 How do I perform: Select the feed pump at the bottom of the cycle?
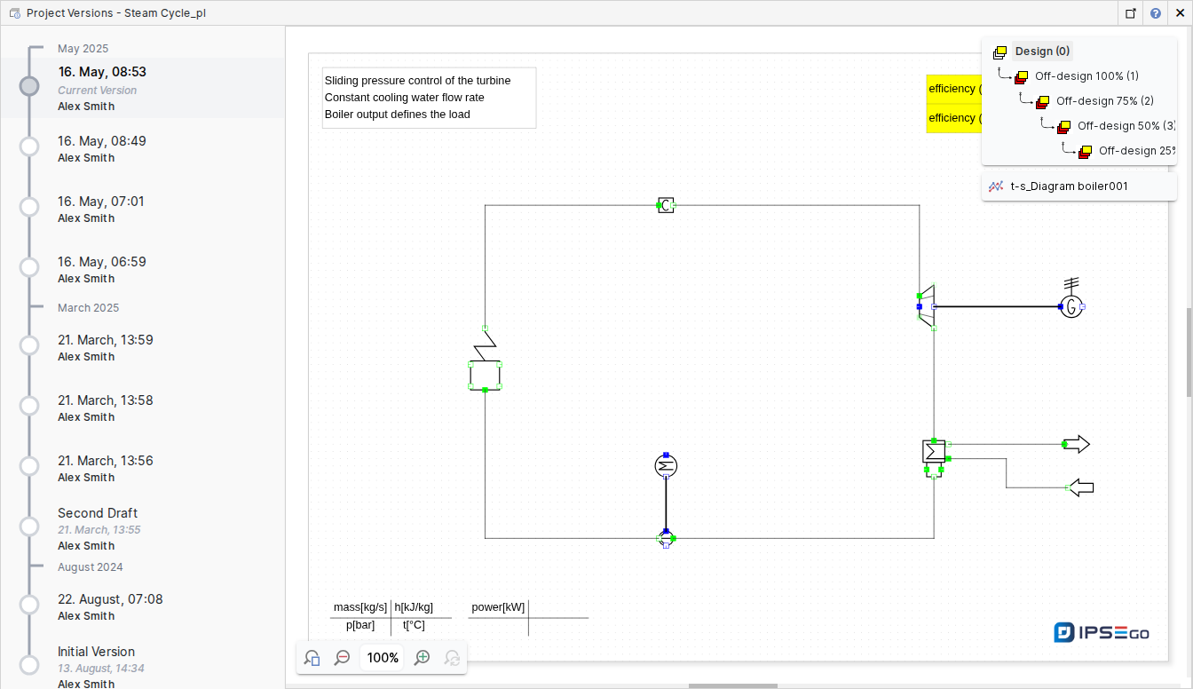(666, 538)
